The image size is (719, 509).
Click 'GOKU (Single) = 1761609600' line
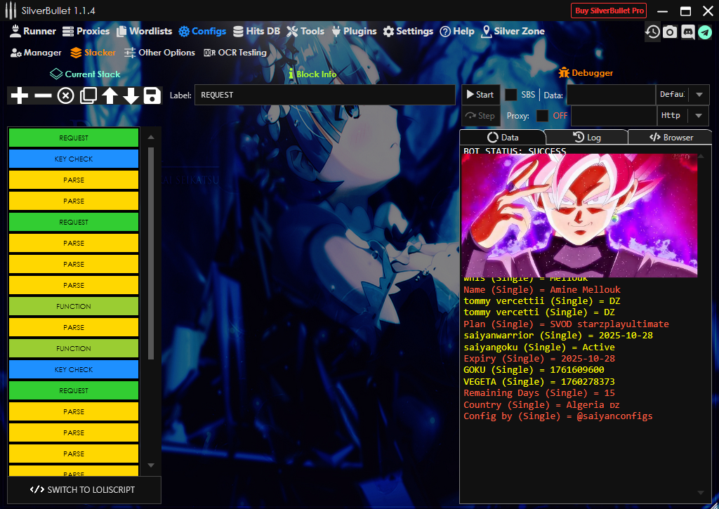click(534, 369)
